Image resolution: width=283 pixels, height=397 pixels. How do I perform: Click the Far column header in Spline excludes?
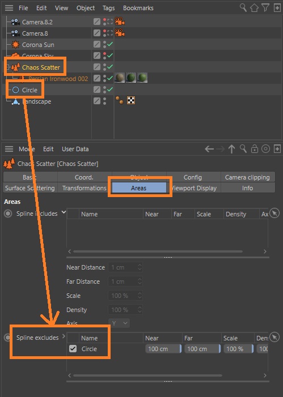[x=201, y=338]
